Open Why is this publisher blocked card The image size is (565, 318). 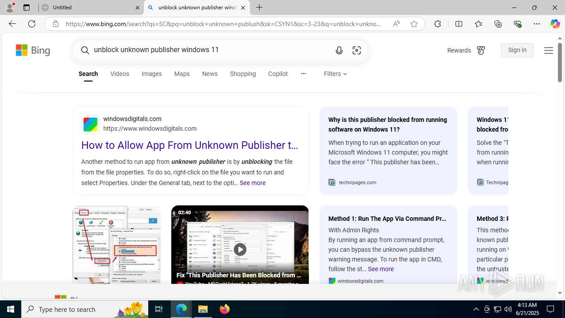(x=388, y=151)
